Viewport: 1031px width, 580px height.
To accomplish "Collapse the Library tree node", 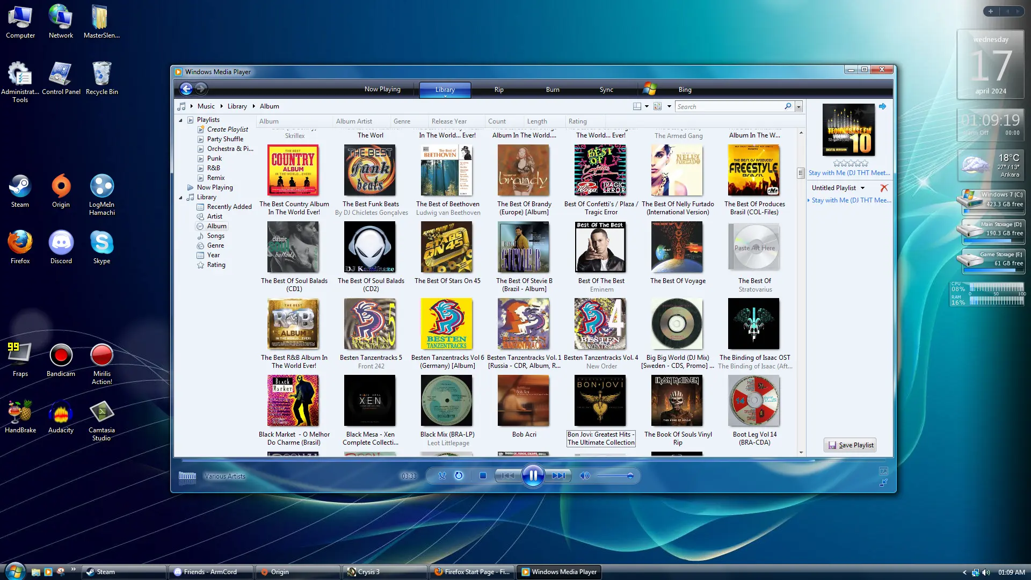I will click(x=180, y=198).
